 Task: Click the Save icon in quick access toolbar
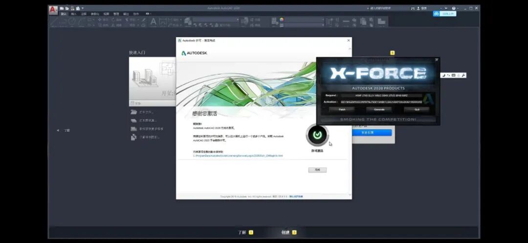[72, 8]
